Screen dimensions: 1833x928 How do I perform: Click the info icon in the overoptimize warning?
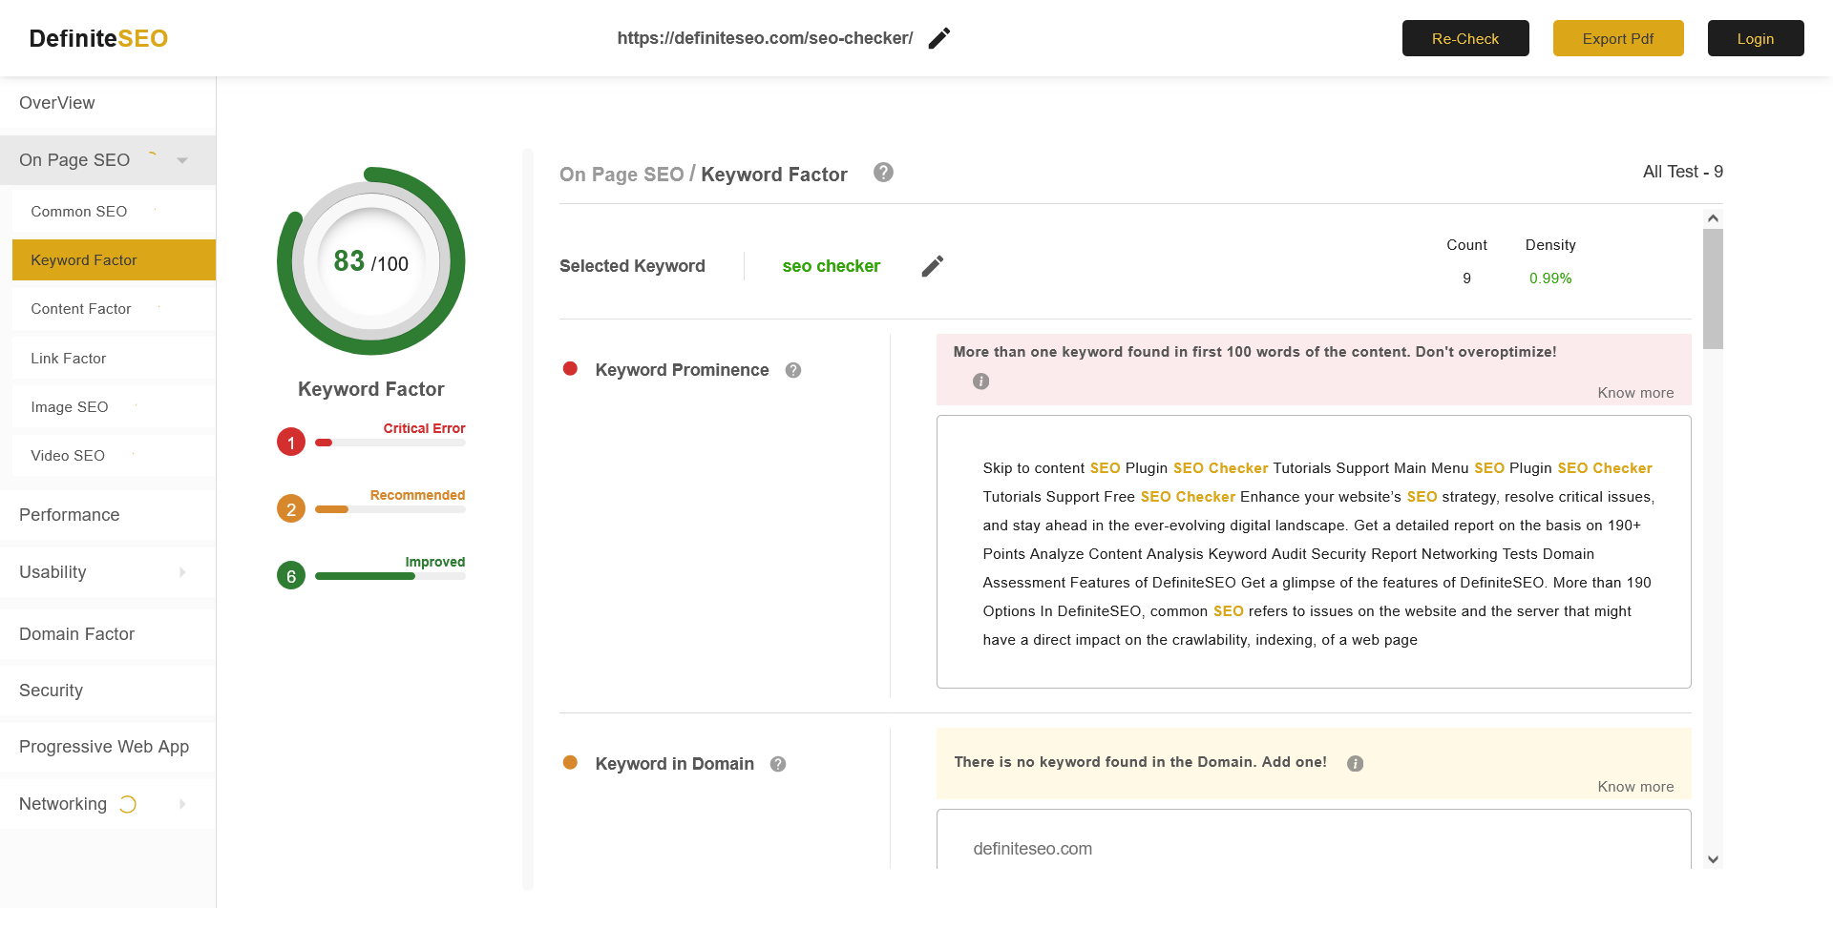click(x=980, y=381)
